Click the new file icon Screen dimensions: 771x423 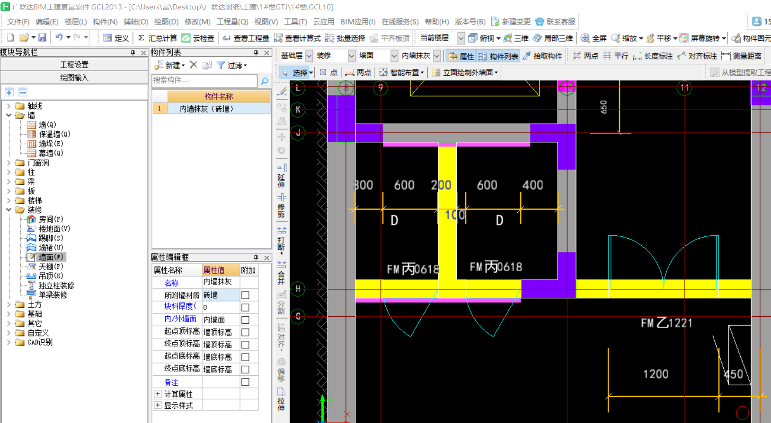click(10, 38)
